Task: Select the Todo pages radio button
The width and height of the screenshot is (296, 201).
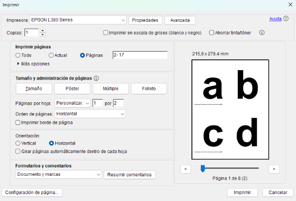Action: [x=18, y=55]
